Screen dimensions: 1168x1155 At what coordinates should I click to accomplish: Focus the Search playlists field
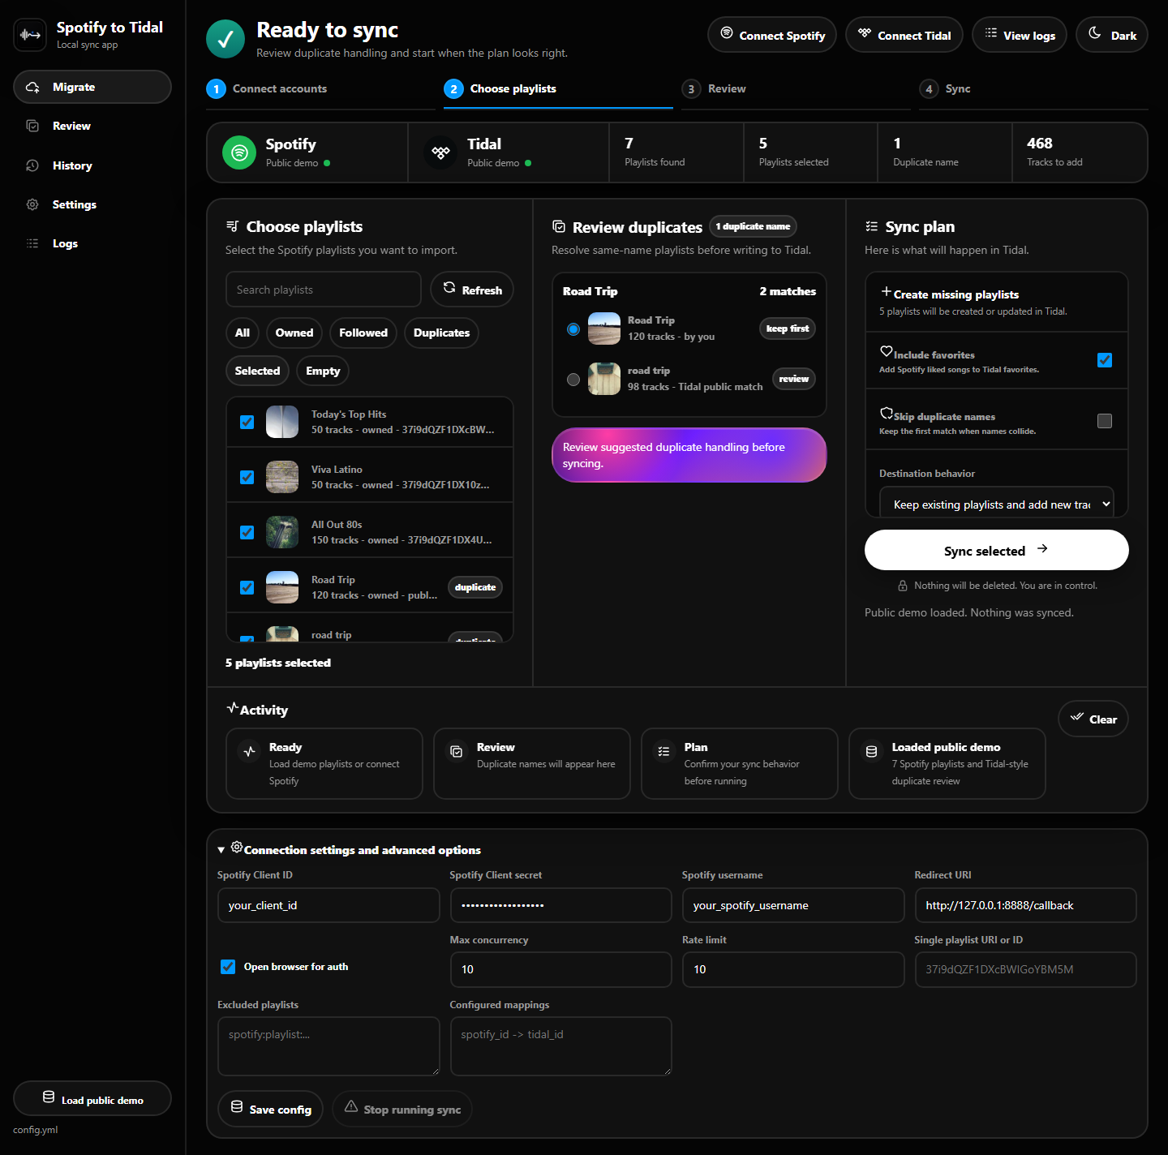tap(324, 290)
